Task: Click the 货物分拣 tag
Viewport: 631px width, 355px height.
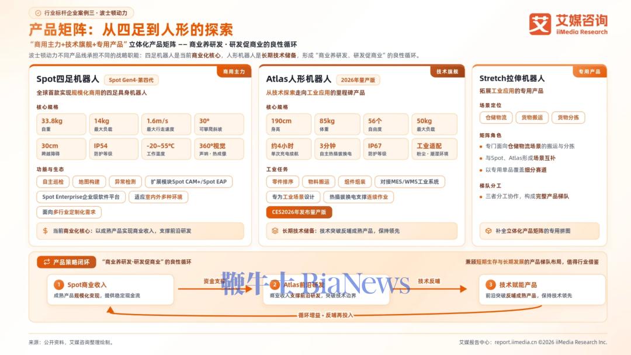Action: (x=568, y=117)
